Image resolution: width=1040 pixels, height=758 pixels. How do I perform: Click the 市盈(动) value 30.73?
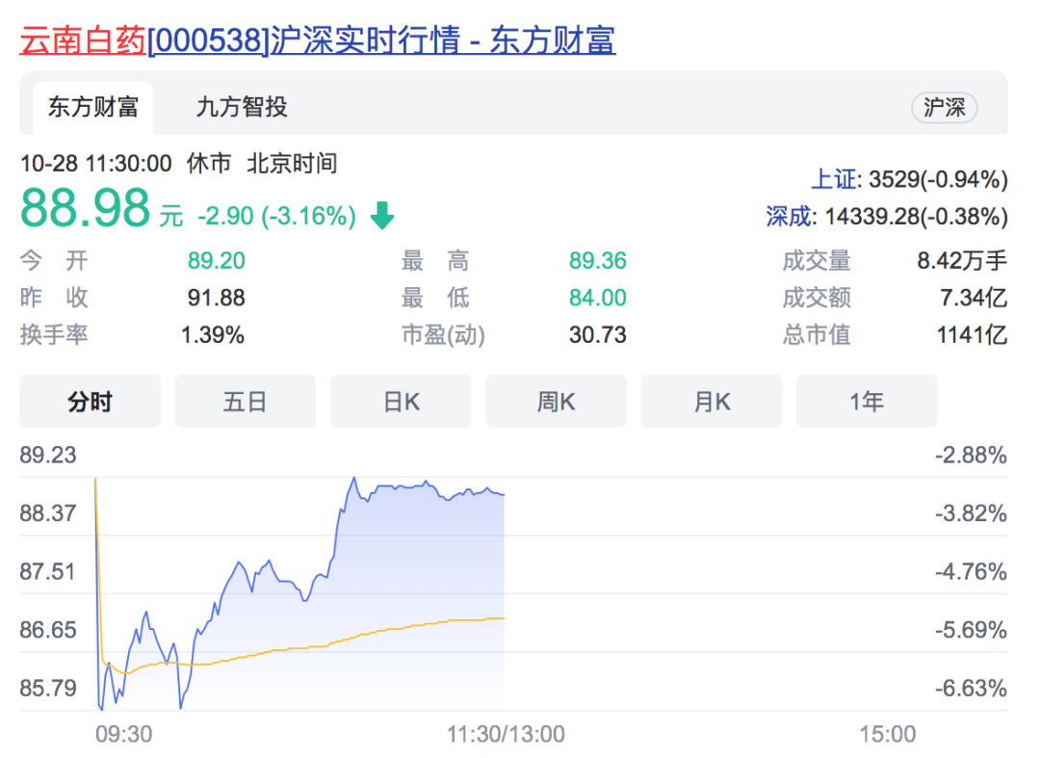(x=598, y=335)
